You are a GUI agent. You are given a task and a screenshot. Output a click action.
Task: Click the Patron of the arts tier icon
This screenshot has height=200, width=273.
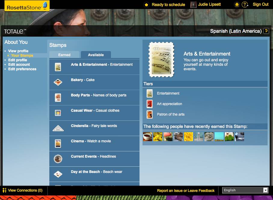(x=149, y=114)
